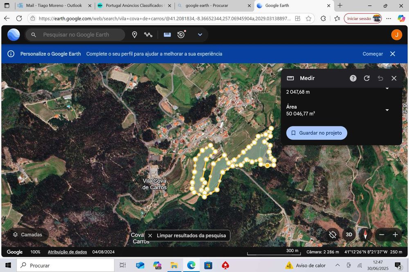Click the site information lock icon
This screenshot has width=409, height=272.
[33, 18]
